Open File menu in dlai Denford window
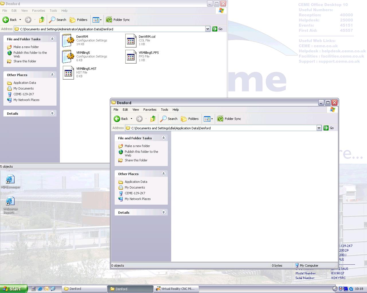367x293 pixels. 116,110
